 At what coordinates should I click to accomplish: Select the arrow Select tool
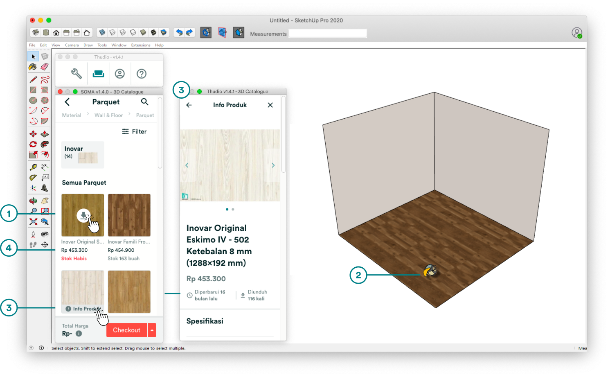pos(33,56)
